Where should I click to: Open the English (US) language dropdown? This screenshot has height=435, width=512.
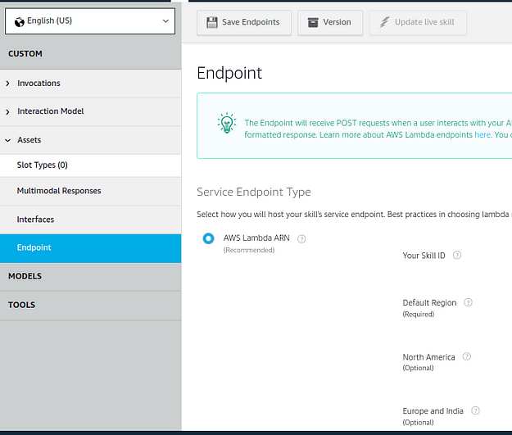click(90, 21)
